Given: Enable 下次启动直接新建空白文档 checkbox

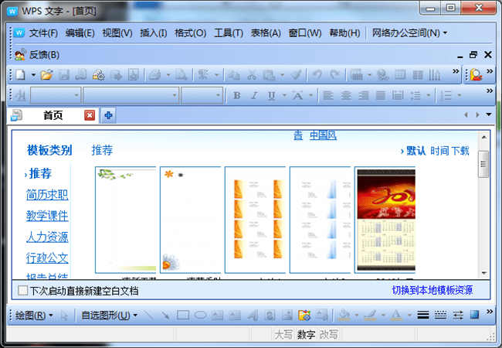Looking at the screenshot, I should [22, 291].
